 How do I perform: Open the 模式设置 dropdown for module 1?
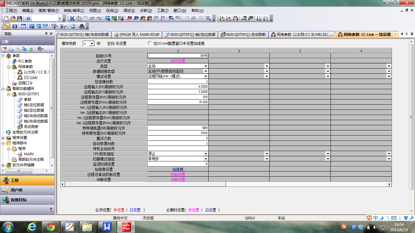206,76
